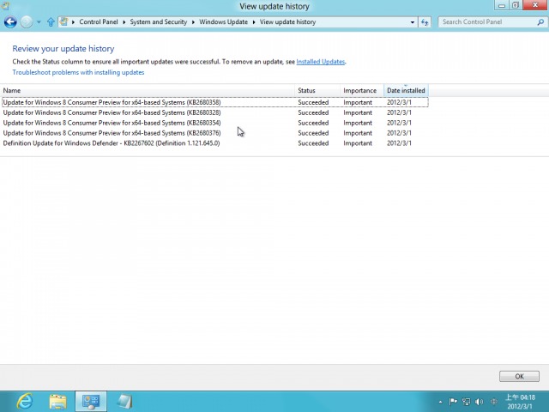Open File Explorer from taskbar
The width and height of the screenshot is (549, 412).
(57, 402)
